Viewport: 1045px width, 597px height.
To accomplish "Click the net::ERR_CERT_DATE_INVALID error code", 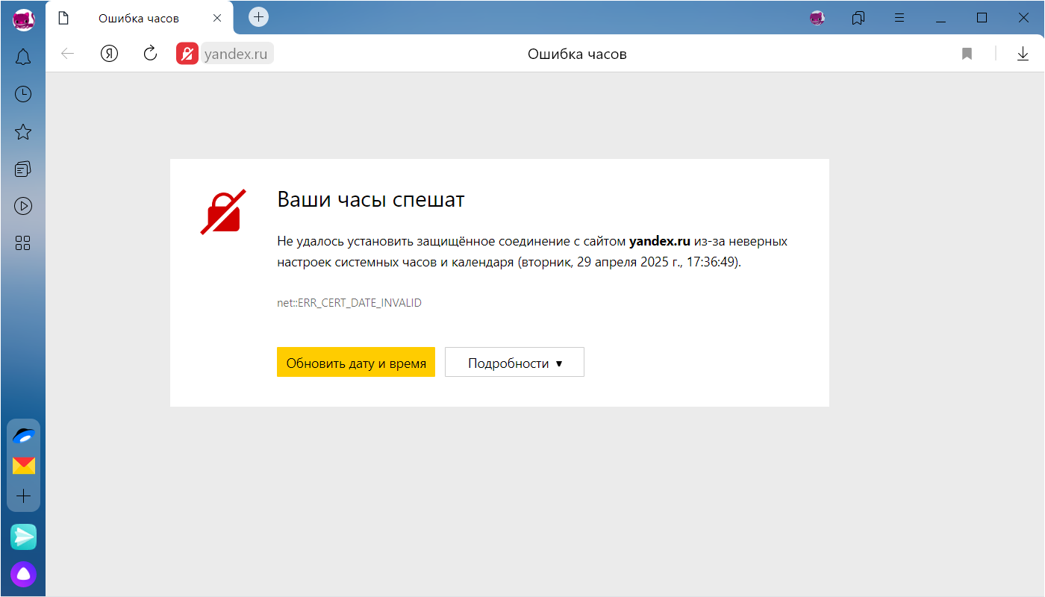I will pyautogui.click(x=349, y=303).
